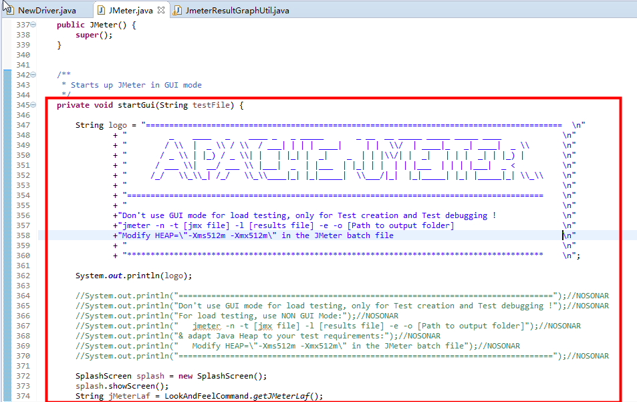Click line number 358 in the gutter
The image size is (637, 402).
pos(23,235)
